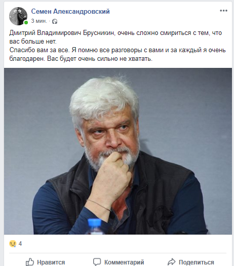Select the Поделиться button label
The height and width of the screenshot is (266, 234).
click(197, 262)
